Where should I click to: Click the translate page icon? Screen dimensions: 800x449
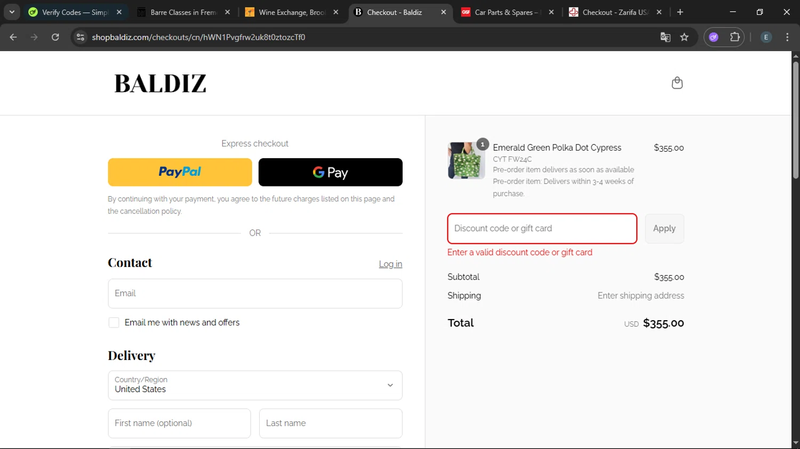(x=665, y=37)
